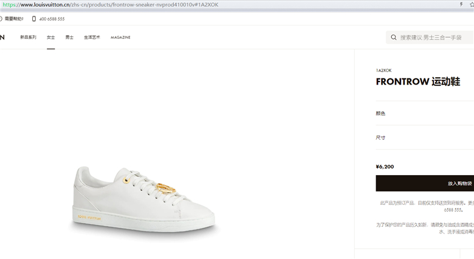
Task: Click the pre-order notice text 此产品为预订产品
Action: pyautogui.click(x=427, y=205)
